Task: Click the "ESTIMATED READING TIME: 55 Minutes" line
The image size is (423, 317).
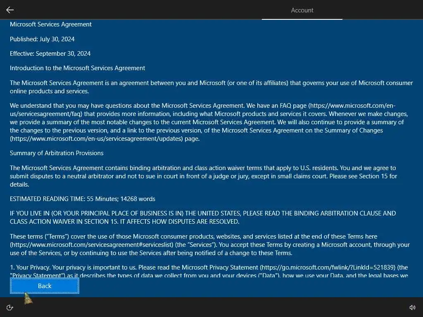Action: click(83, 199)
